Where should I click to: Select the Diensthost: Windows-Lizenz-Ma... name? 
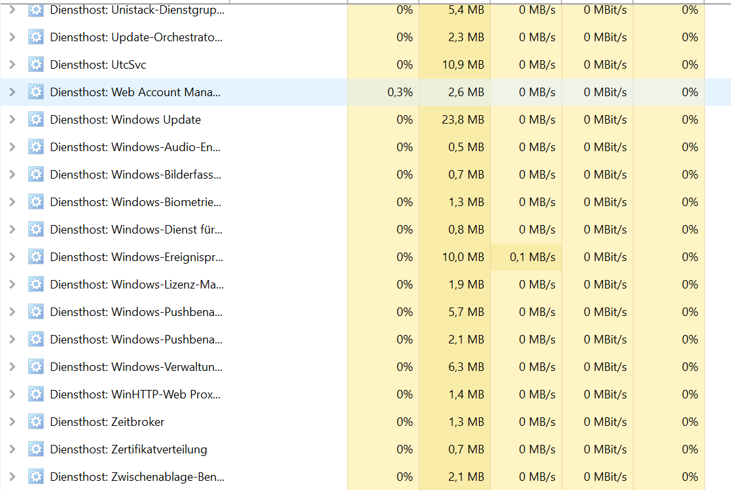(137, 285)
